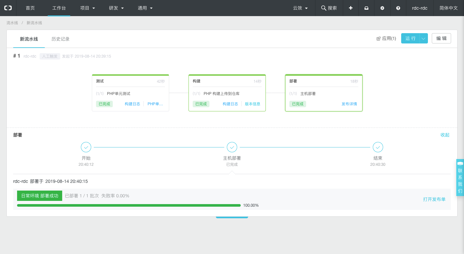Collapse deployment details via 收起
464x254 pixels.
[445, 135]
